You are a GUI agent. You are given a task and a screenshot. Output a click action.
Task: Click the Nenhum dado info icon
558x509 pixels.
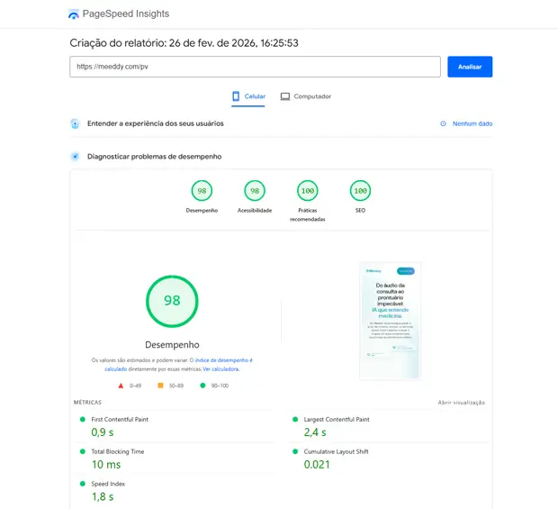[x=443, y=123]
